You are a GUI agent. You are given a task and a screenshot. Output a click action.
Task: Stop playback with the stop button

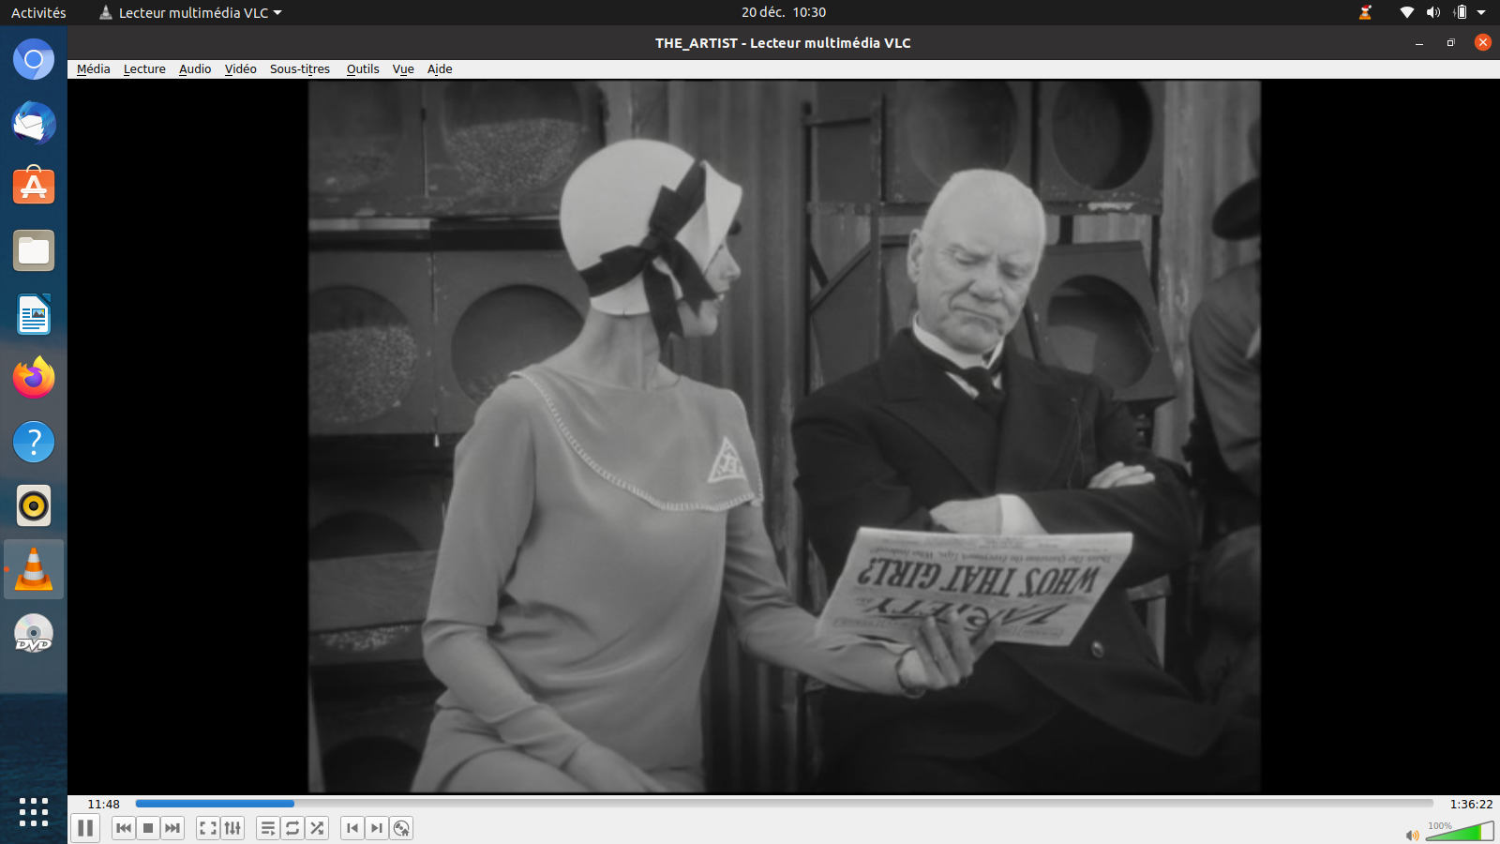click(148, 828)
